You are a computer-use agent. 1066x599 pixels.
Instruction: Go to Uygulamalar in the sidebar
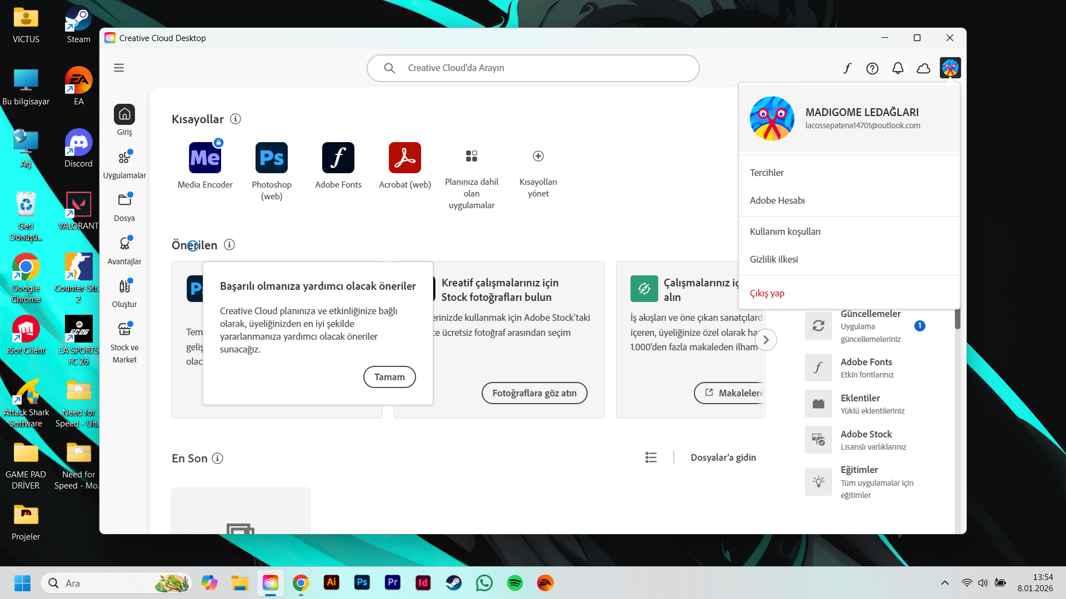coord(124,163)
